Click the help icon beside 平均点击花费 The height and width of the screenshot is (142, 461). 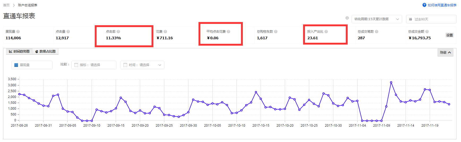point(229,32)
